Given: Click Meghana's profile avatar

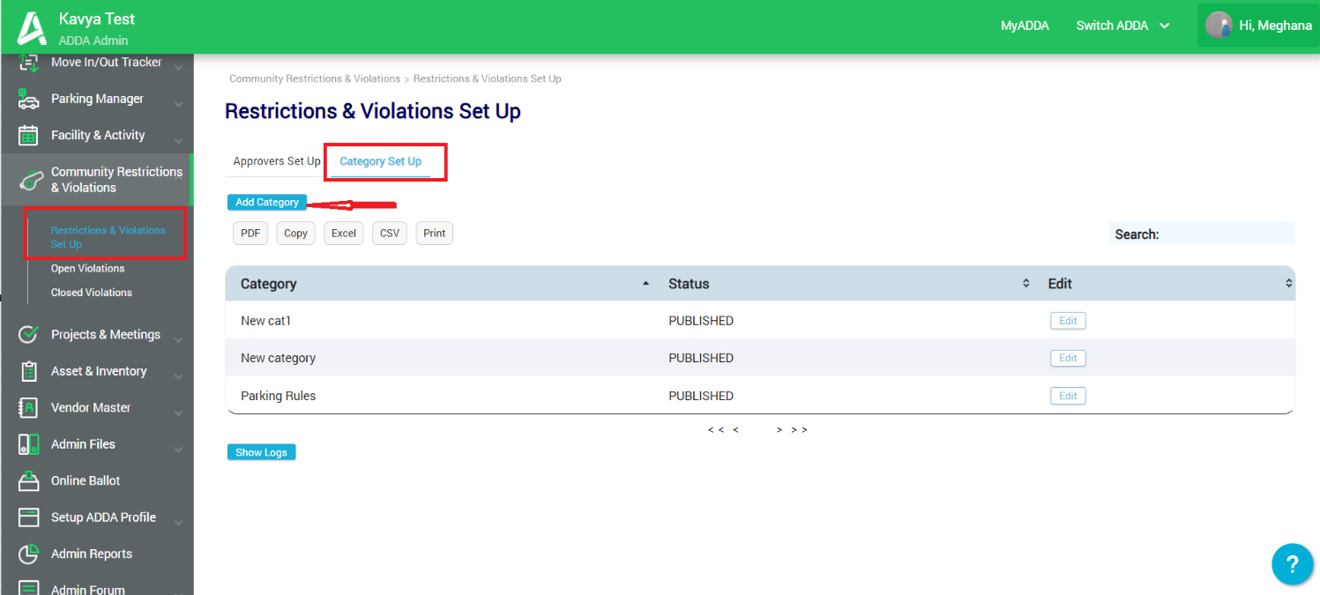Looking at the screenshot, I should 1219,25.
